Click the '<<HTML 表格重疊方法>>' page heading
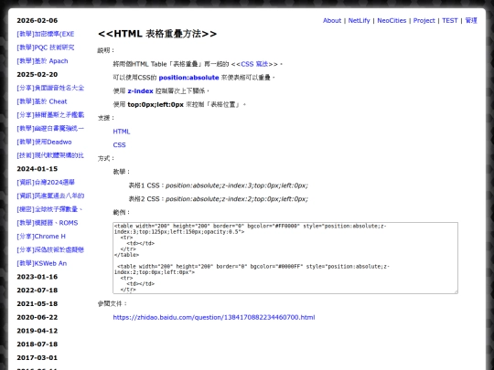This screenshot has height=370, width=494. tap(157, 34)
